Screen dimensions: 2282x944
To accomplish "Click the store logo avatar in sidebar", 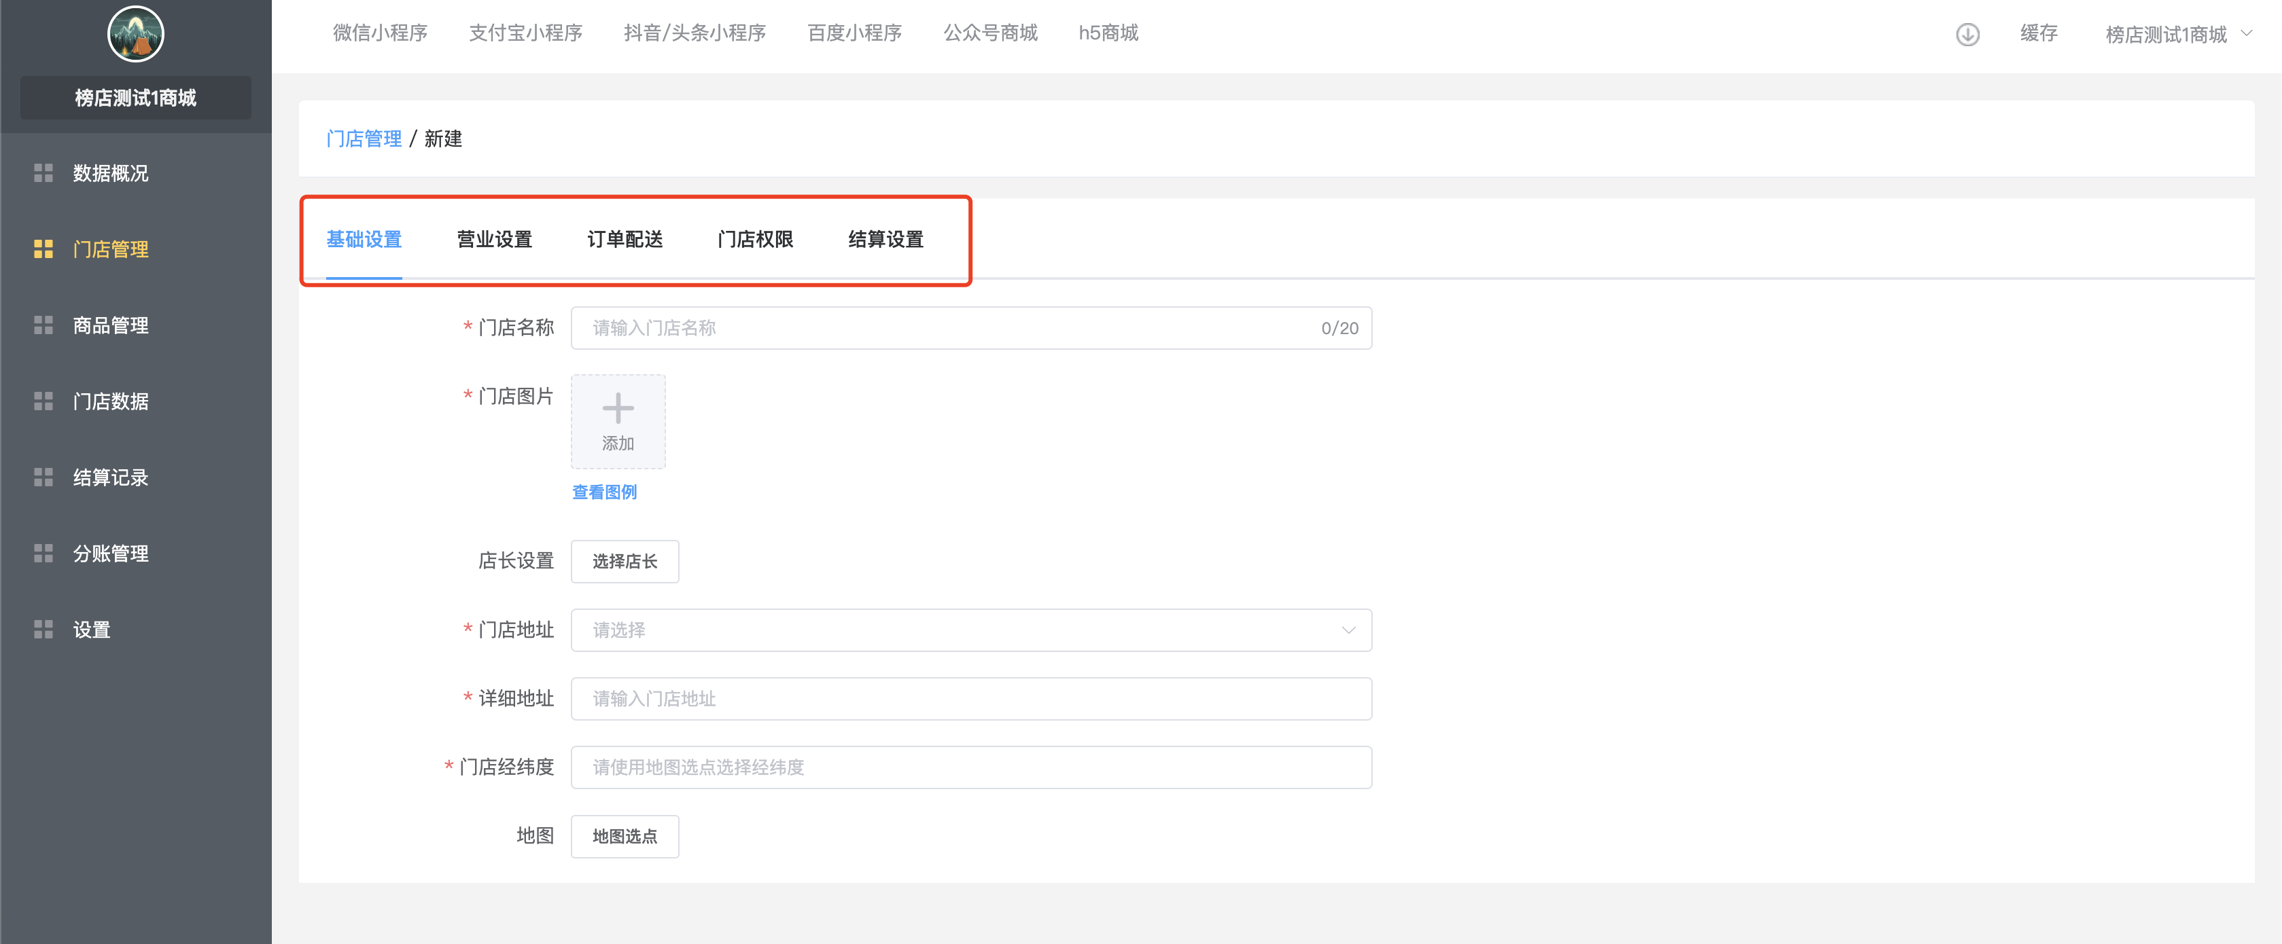I will point(135,34).
